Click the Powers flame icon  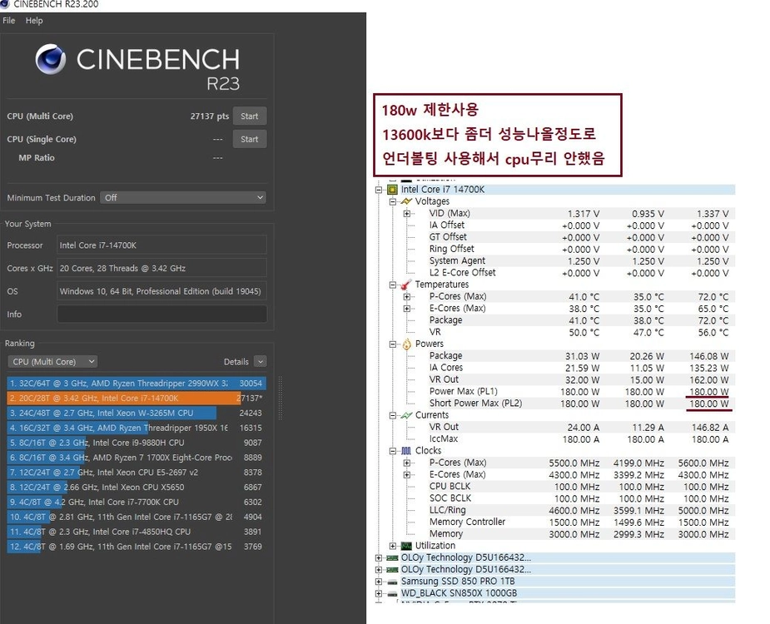pos(406,344)
